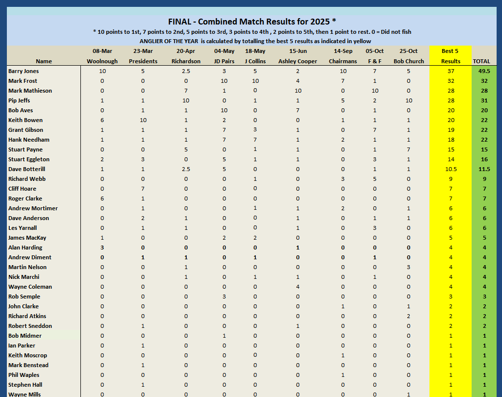Select the Best 5 Results header cell
Image resolution: width=502 pixels, height=397 pixels.
tap(450, 56)
